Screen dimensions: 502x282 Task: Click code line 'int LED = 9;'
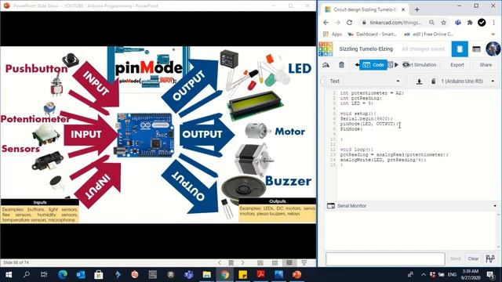tap(357, 103)
